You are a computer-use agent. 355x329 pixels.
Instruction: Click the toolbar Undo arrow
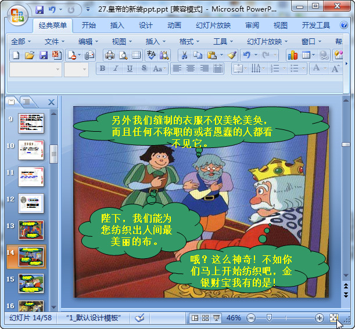pos(247,55)
